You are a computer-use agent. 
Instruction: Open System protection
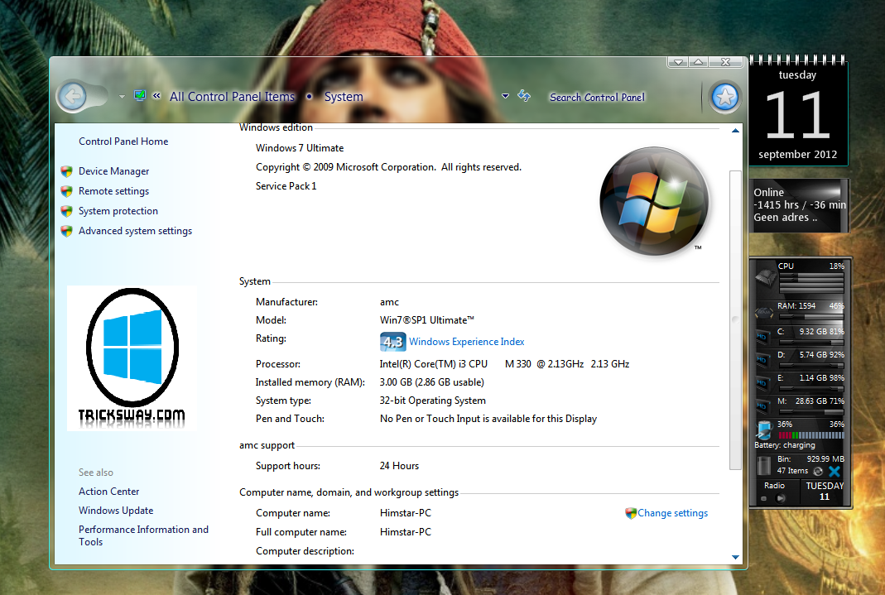(x=118, y=211)
